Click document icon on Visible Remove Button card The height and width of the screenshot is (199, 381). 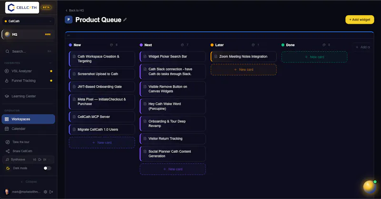(x=145, y=87)
